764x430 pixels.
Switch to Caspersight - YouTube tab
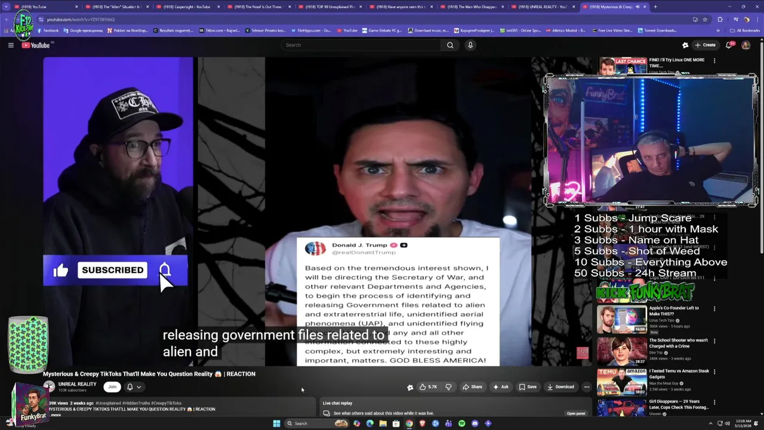tap(186, 7)
